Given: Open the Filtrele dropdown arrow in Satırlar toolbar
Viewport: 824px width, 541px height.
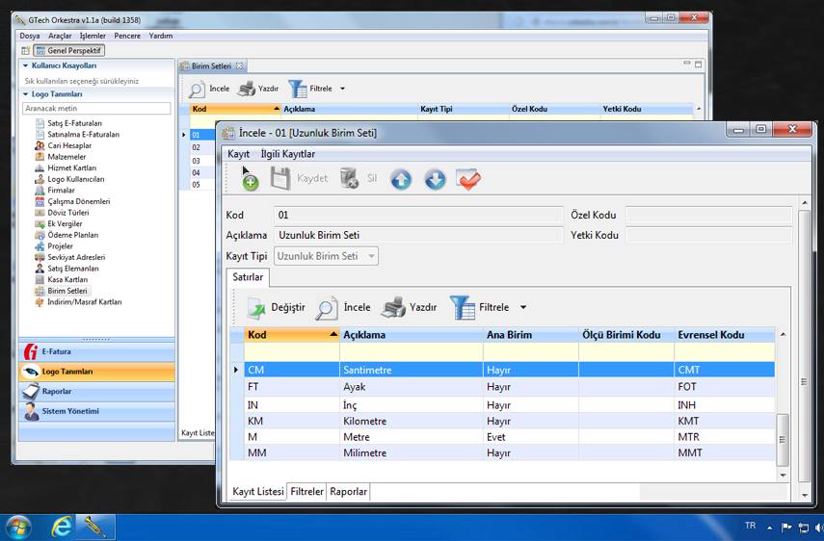Looking at the screenshot, I should [x=523, y=308].
